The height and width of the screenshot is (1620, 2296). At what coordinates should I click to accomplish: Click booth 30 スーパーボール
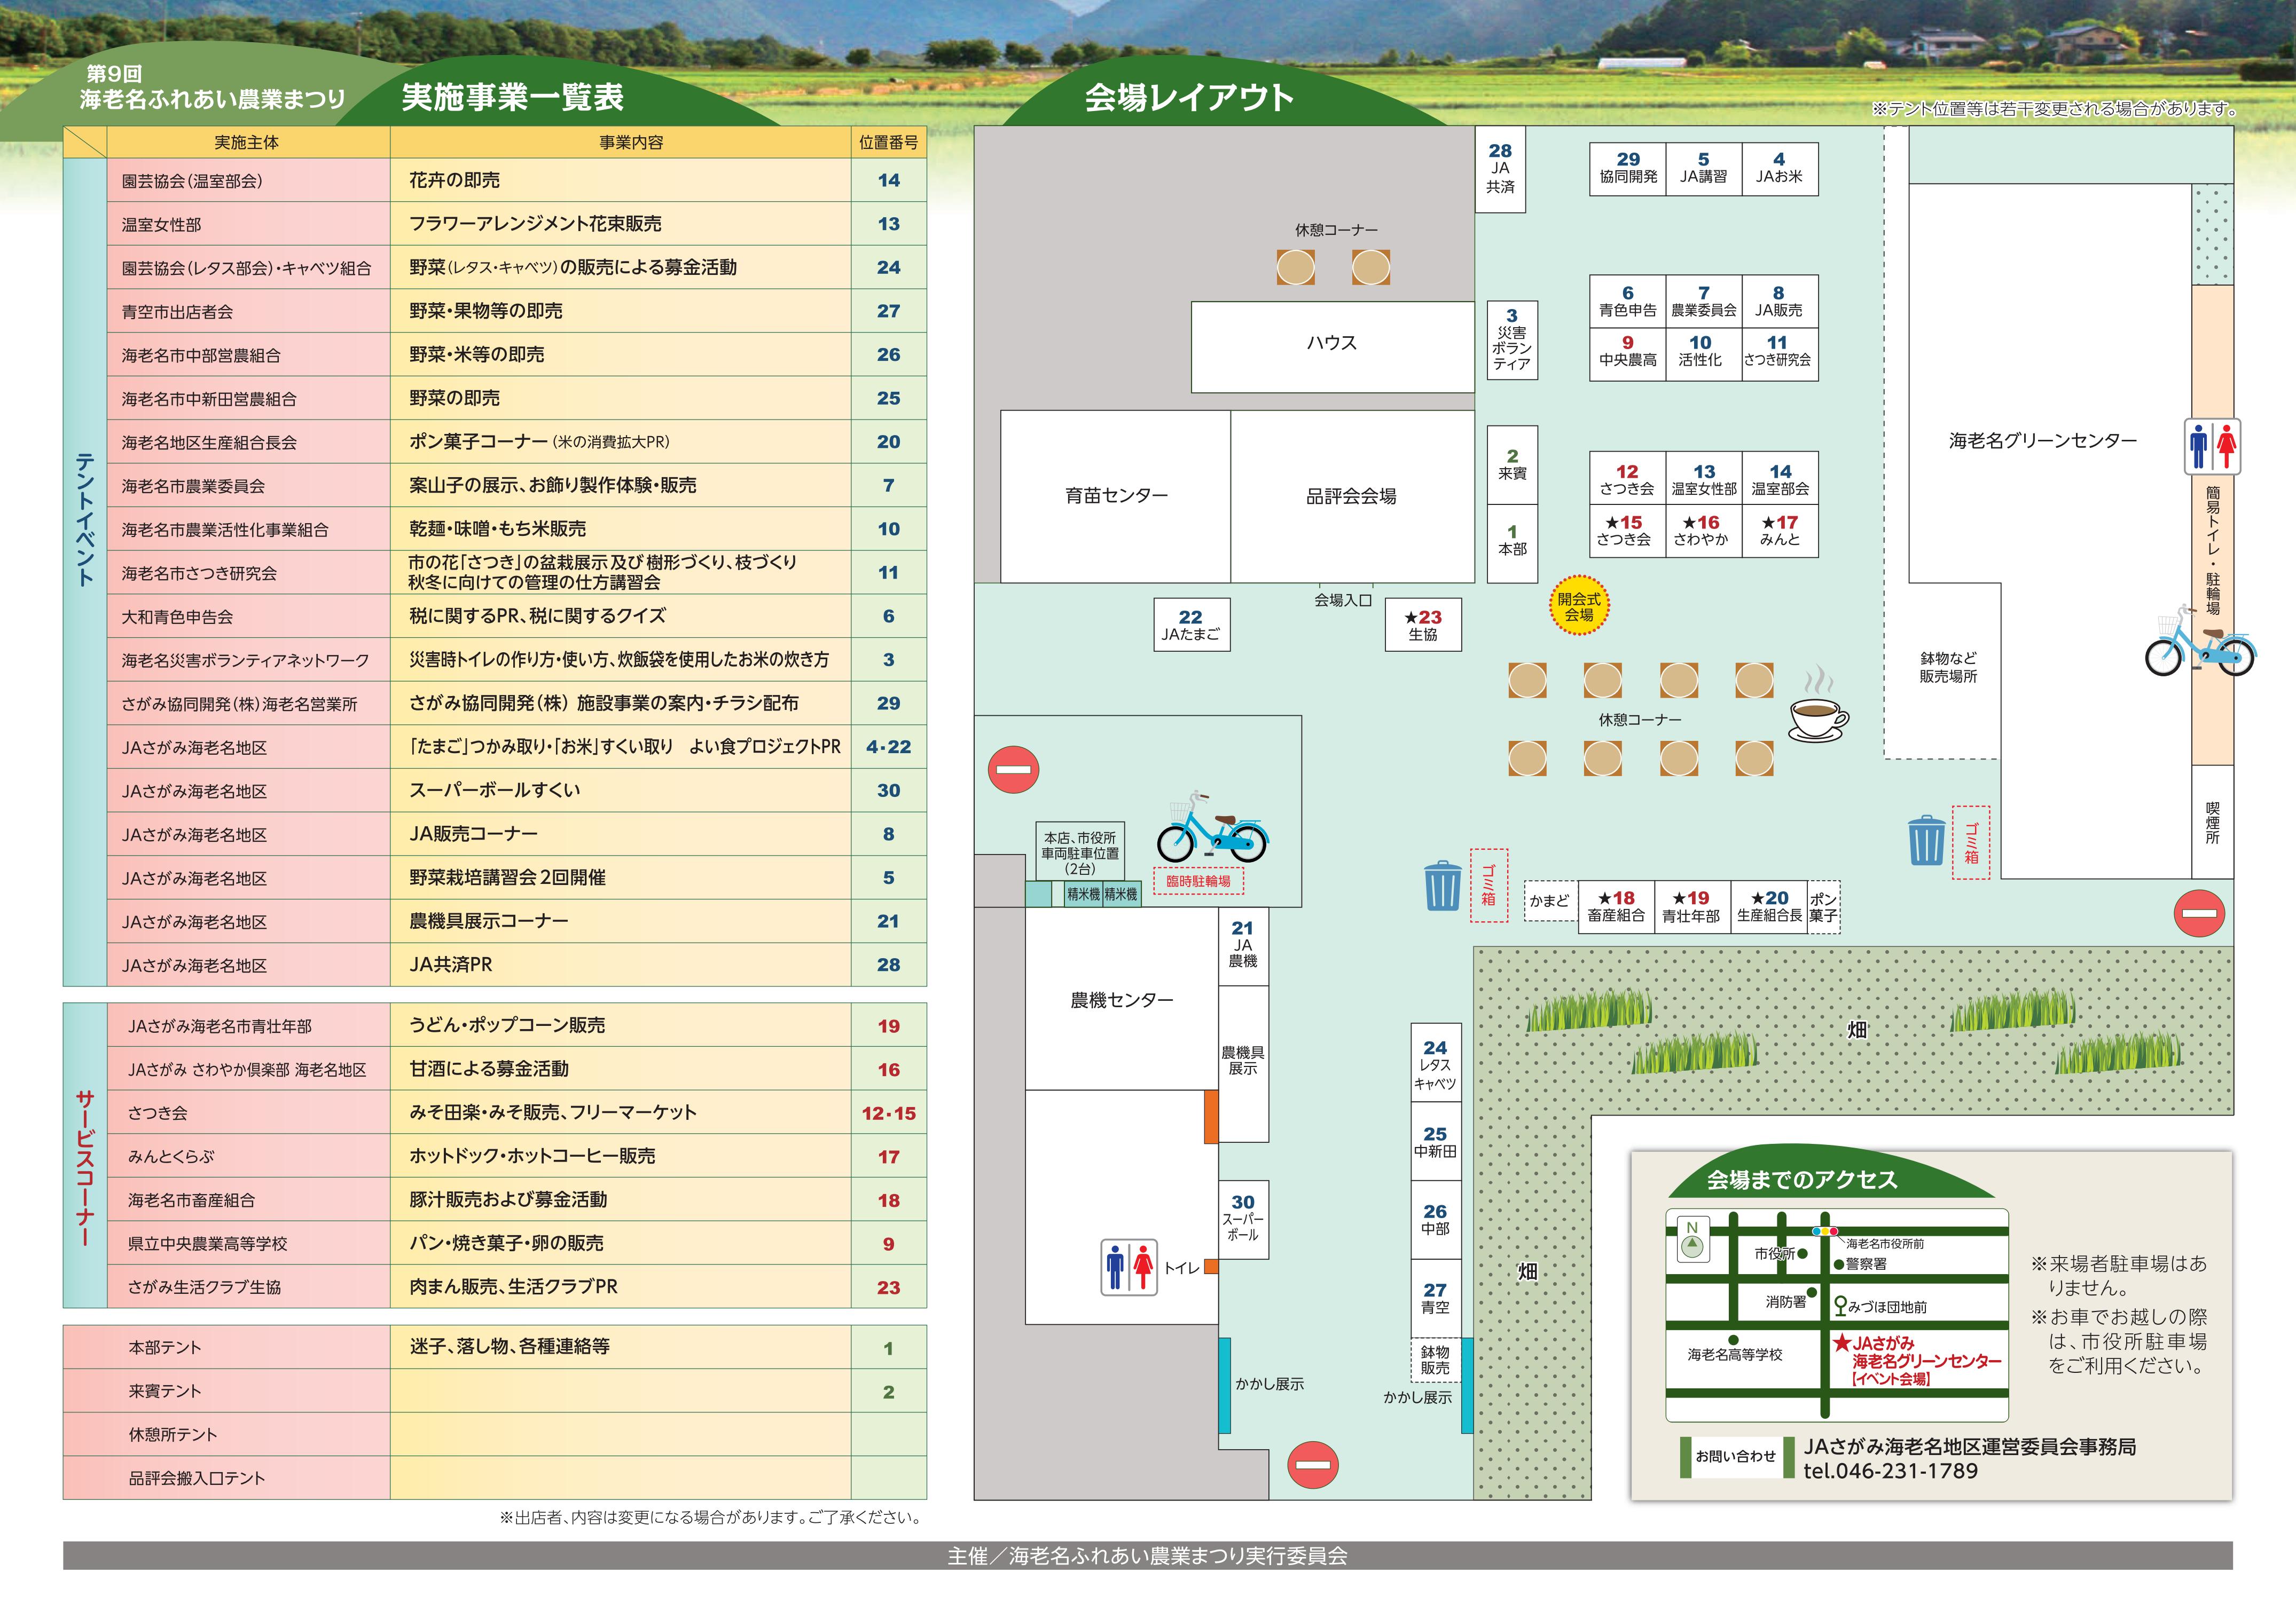click(1243, 1219)
